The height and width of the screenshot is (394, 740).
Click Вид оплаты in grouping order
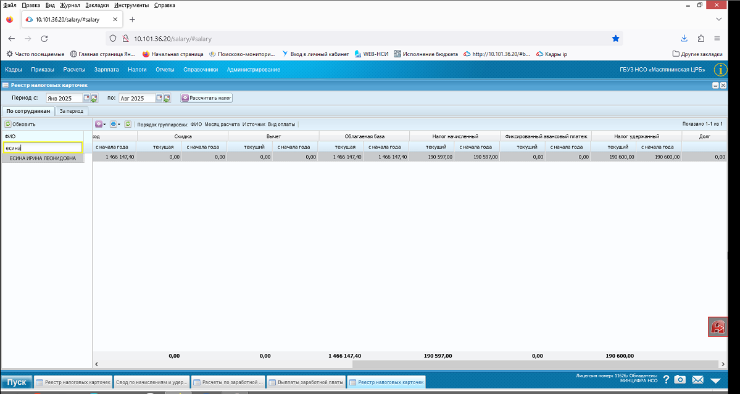coord(281,125)
